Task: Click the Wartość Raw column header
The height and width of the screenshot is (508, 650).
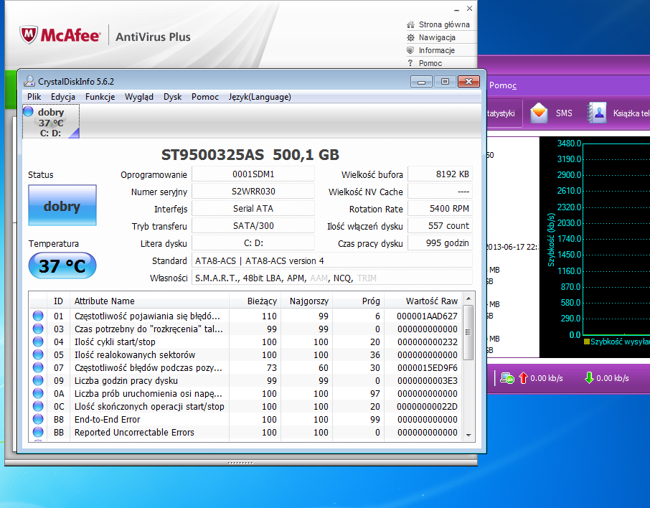Action: tap(423, 301)
